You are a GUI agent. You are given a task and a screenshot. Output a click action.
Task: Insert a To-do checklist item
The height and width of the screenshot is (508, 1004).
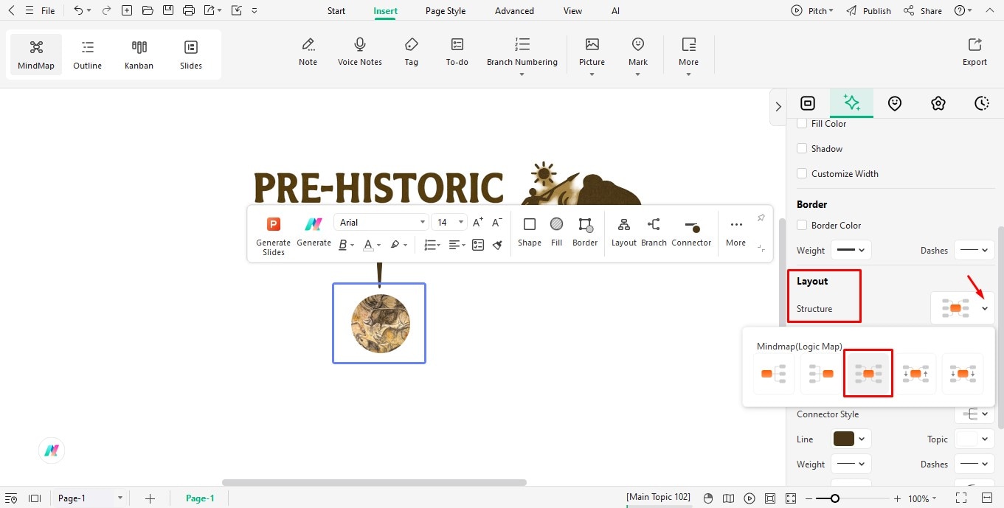(457, 52)
